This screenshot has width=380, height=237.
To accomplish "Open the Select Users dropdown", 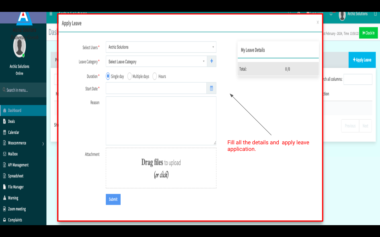I will 161,47.
